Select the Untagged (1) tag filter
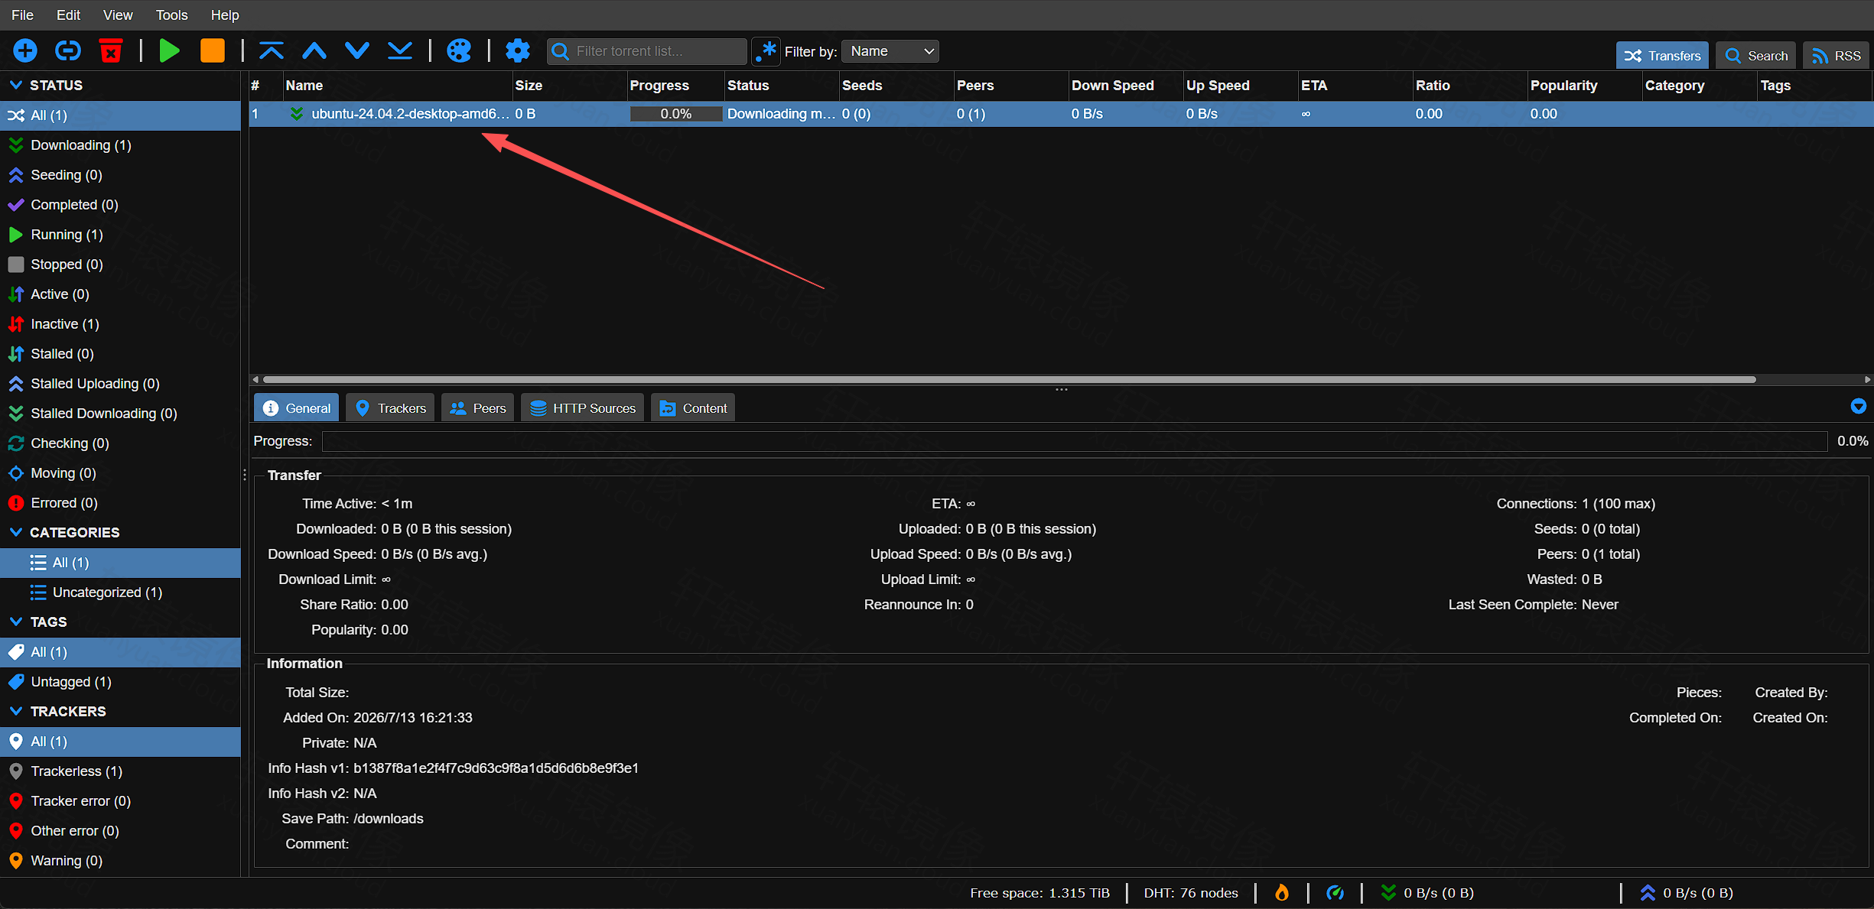The width and height of the screenshot is (1874, 909). (120, 682)
